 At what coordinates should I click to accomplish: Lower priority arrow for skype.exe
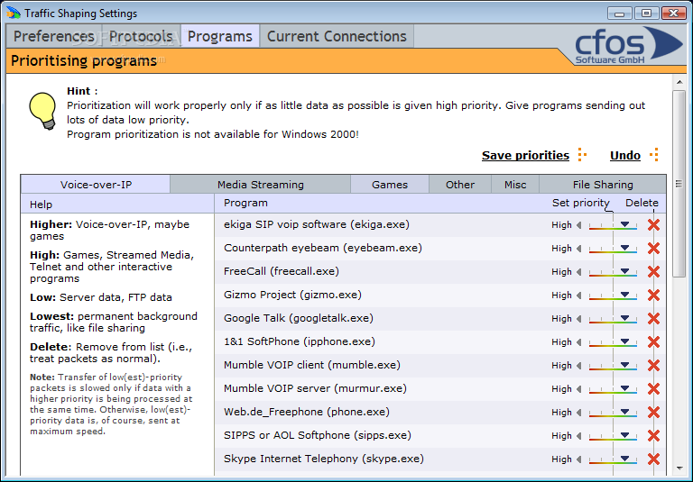point(578,459)
